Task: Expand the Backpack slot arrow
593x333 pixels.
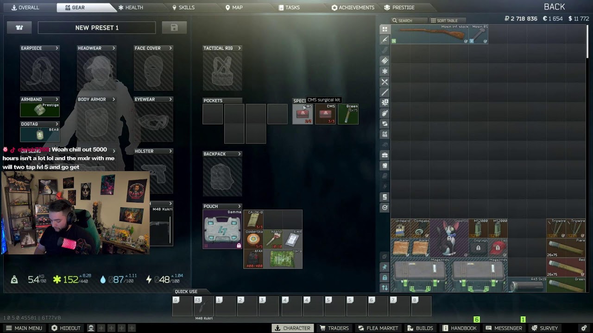Action: tap(239, 154)
